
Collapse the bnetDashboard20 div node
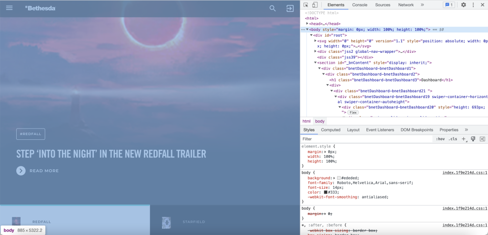339,107
